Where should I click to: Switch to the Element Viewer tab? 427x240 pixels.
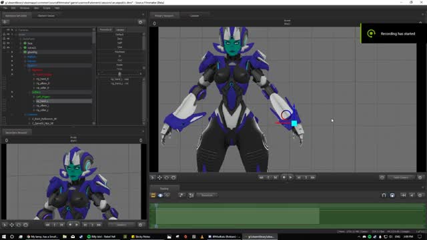[x=46, y=16]
